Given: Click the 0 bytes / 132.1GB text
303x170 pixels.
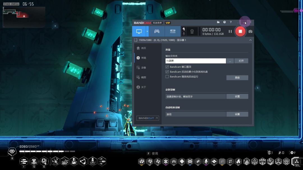Looking at the screenshot, I should (213, 34).
